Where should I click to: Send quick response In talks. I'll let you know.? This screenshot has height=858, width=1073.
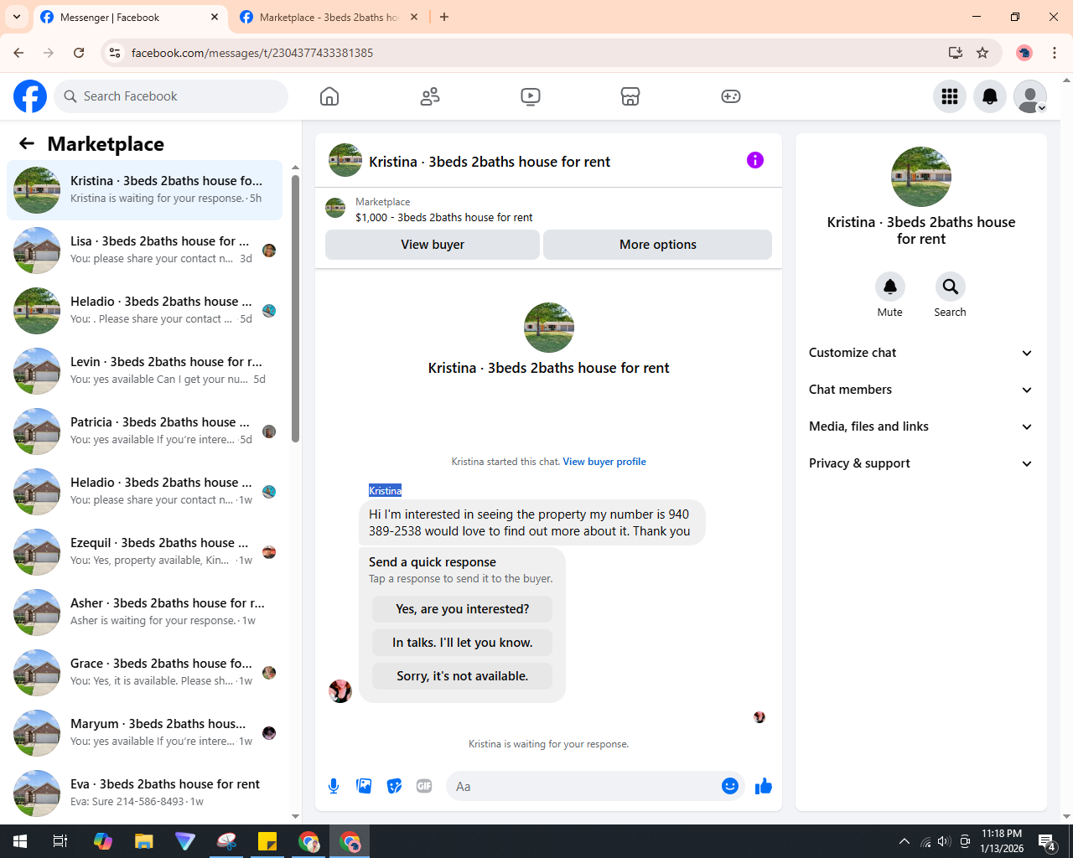tap(463, 643)
